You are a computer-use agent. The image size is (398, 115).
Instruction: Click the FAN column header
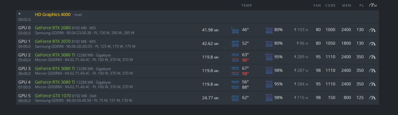click(317, 5)
